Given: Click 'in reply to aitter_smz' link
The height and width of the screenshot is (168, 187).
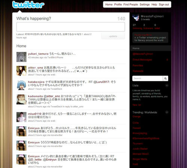Looking at the screenshot, I should click(73, 107).
